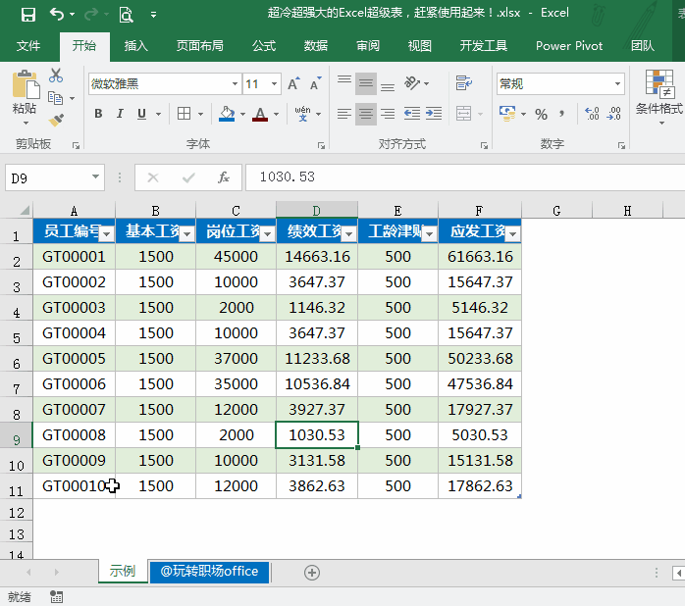Screen dimensions: 685x606
Task: Open filter dropdown for 应发工资 column
Action: point(513,234)
